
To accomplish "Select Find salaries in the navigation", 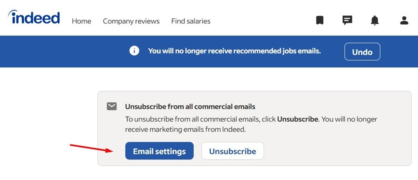I will click(x=191, y=21).
